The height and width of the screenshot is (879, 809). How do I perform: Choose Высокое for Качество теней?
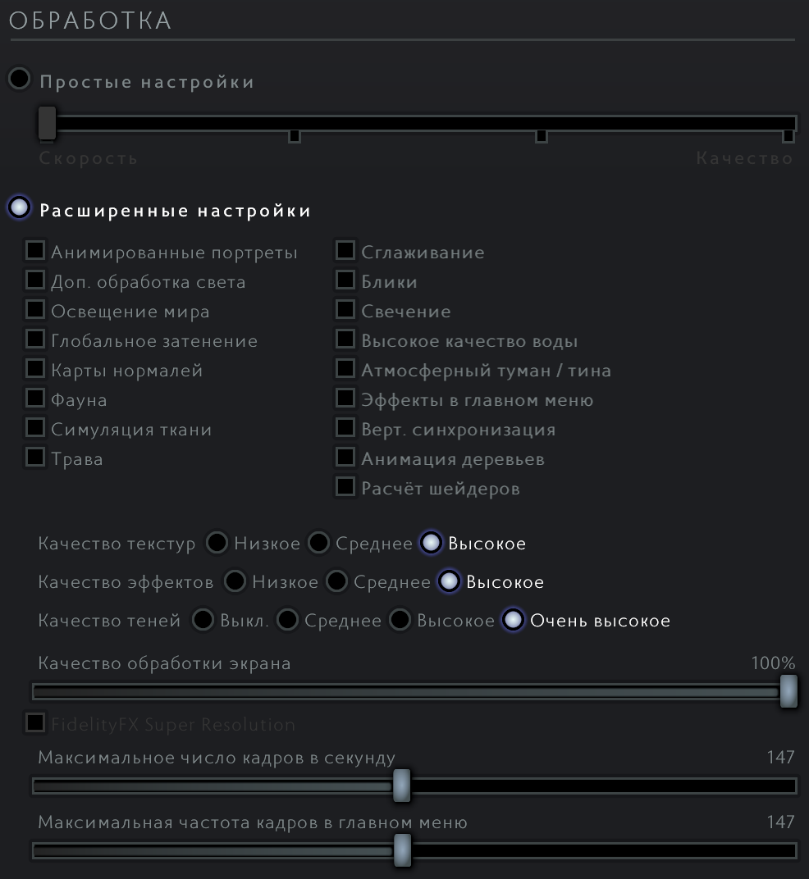pos(400,620)
